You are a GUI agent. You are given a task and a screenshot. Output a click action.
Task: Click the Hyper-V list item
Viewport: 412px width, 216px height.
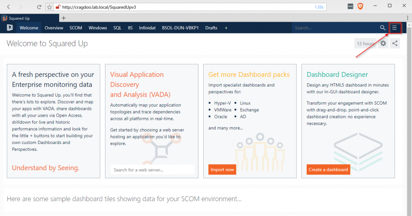pyautogui.click(x=222, y=103)
